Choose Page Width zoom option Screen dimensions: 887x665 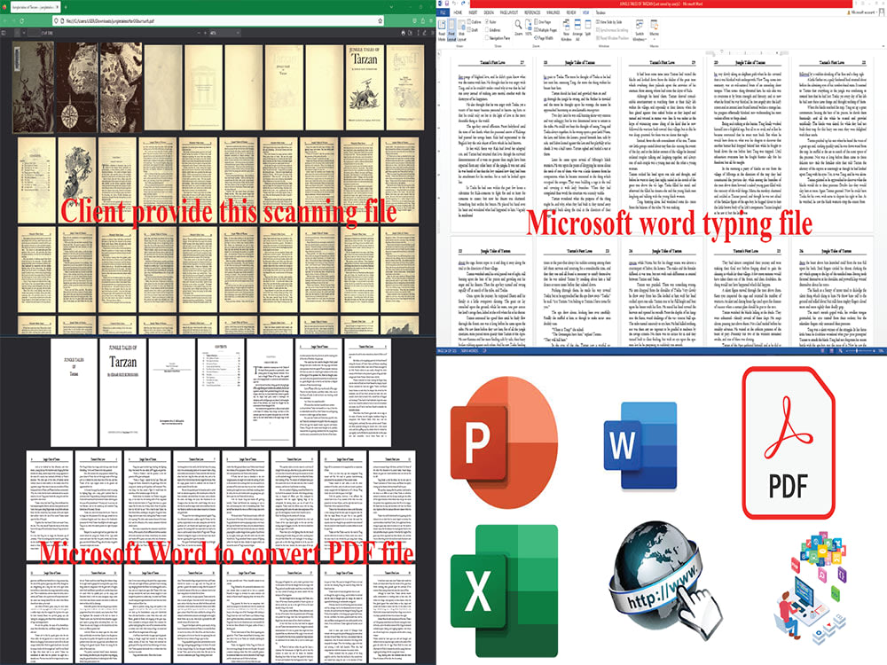(x=544, y=38)
